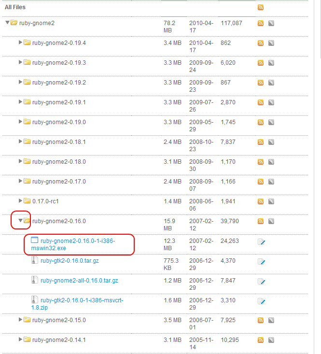This screenshot has height=354, width=321.
Task: Click gray tag icon for 0.17.0-rc1
Action: [271, 201]
